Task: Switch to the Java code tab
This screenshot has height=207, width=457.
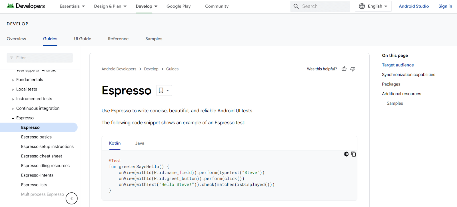Action: click(x=140, y=143)
